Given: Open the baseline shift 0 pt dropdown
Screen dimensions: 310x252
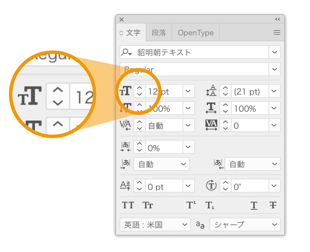Looking at the screenshot, I should click(x=188, y=186).
